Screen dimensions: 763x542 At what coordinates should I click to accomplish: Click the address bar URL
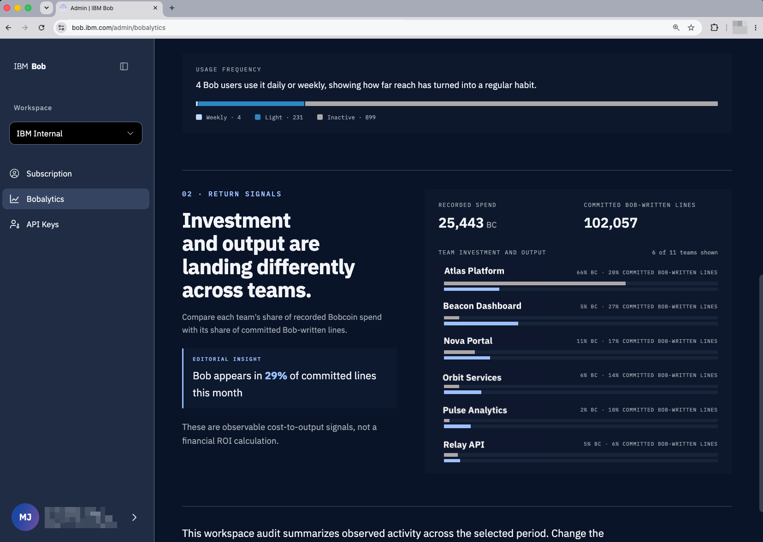(x=118, y=28)
